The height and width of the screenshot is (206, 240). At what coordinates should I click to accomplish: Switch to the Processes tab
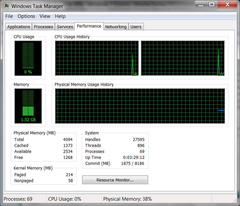pos(44,27)
